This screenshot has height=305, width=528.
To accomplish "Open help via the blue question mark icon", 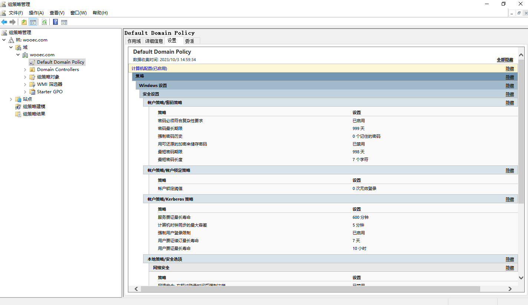I will [56, 22].
